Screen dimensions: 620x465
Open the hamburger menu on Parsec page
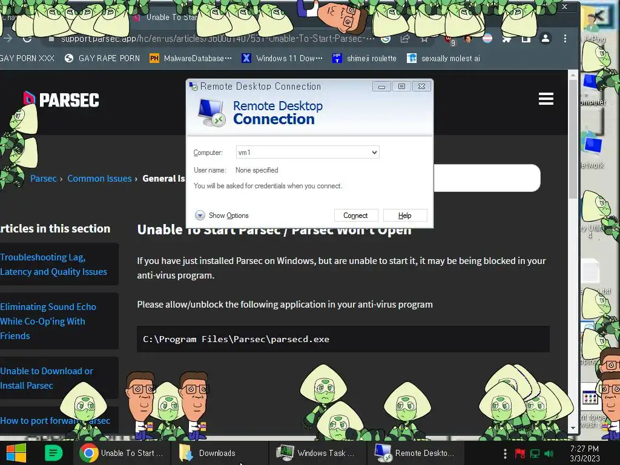click(546, 99)
